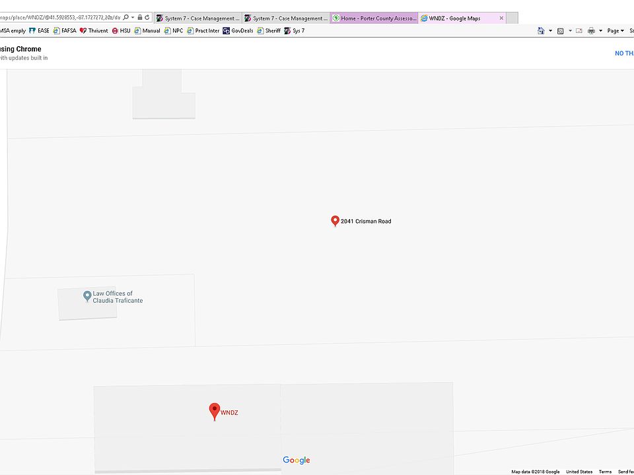This screenshot has height=475, width=634.
Task: Open the Pract Inter favorites bookmark
Action: tap(203, 31)
